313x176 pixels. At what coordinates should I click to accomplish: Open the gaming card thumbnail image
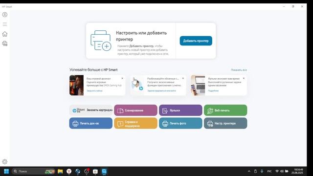point(76,85)
